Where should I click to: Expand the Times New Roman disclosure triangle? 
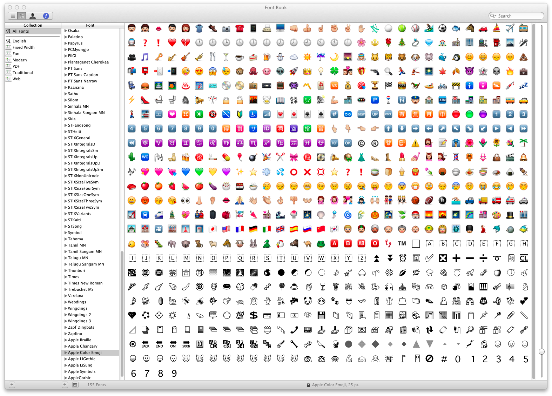[x=66, y=283]
